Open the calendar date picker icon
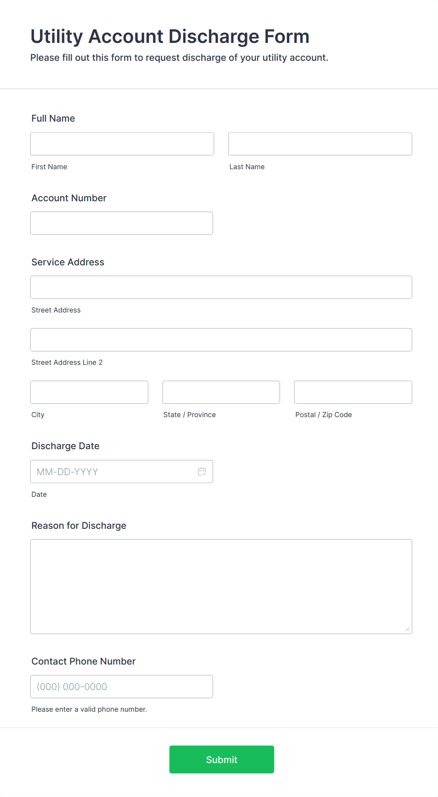 coord(202,472)
